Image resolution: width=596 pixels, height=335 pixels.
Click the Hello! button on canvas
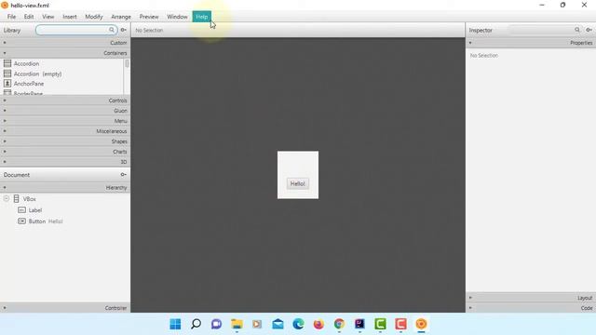298,184
